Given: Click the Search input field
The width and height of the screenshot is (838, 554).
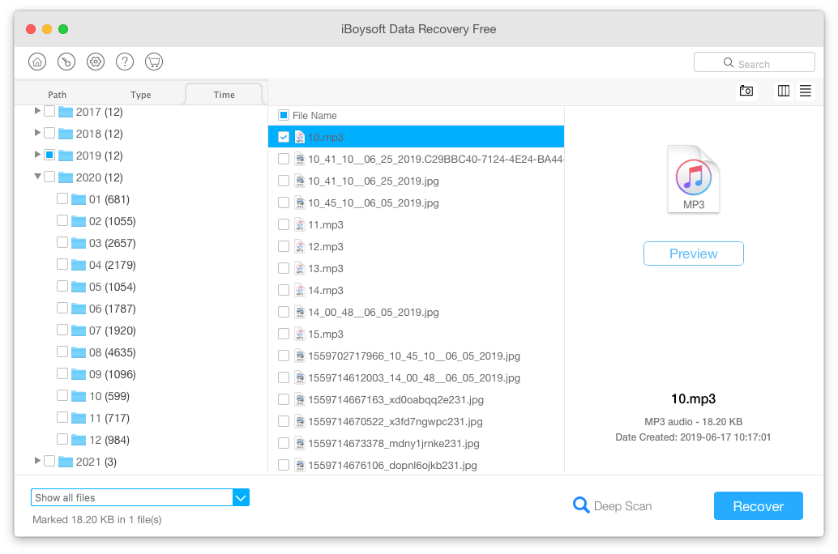Looking at the screenshot, I should coord(754,63).
